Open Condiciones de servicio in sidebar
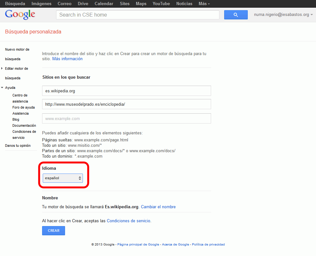The image size is (316, 256). 24,135
